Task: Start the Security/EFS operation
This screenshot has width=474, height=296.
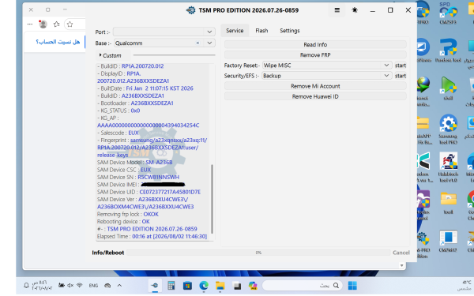Action: 401,76
